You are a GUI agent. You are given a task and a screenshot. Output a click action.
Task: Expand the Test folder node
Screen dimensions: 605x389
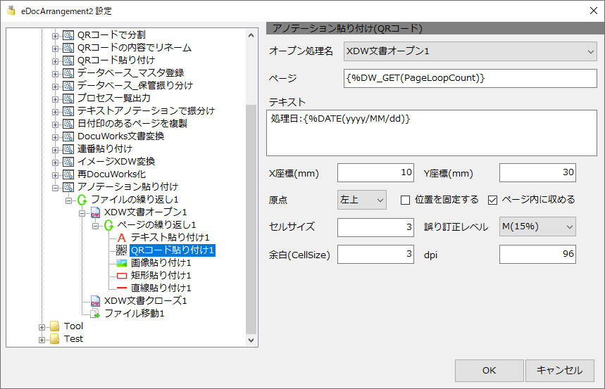pyautogui.click(x=42, y=340)
